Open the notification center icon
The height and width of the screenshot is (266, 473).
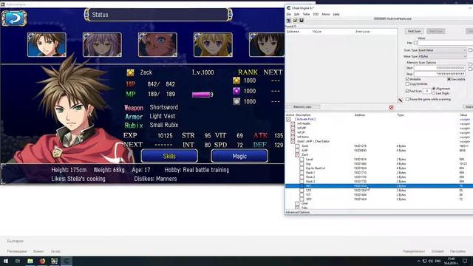(465, 261)
